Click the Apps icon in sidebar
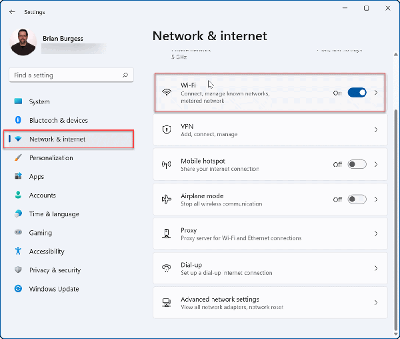The image size is (400, 339). [x=18, y=176]
